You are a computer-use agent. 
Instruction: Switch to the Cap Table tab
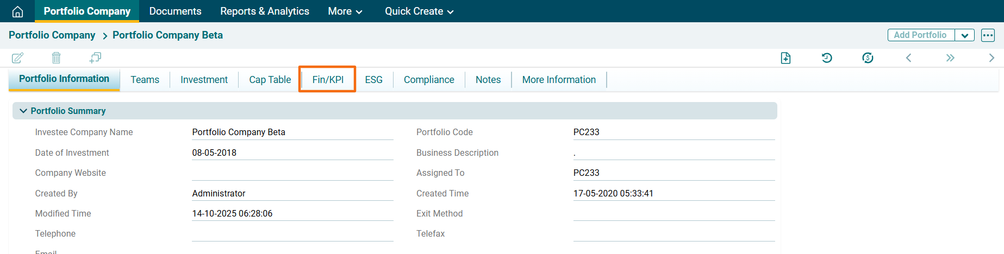[270, 80]
